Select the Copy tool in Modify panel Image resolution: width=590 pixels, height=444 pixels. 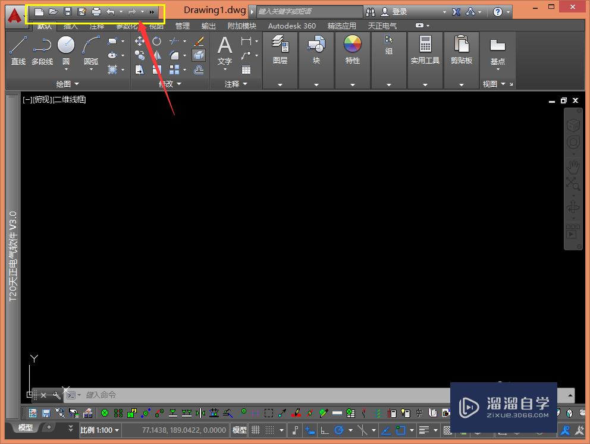click(140, 55)
